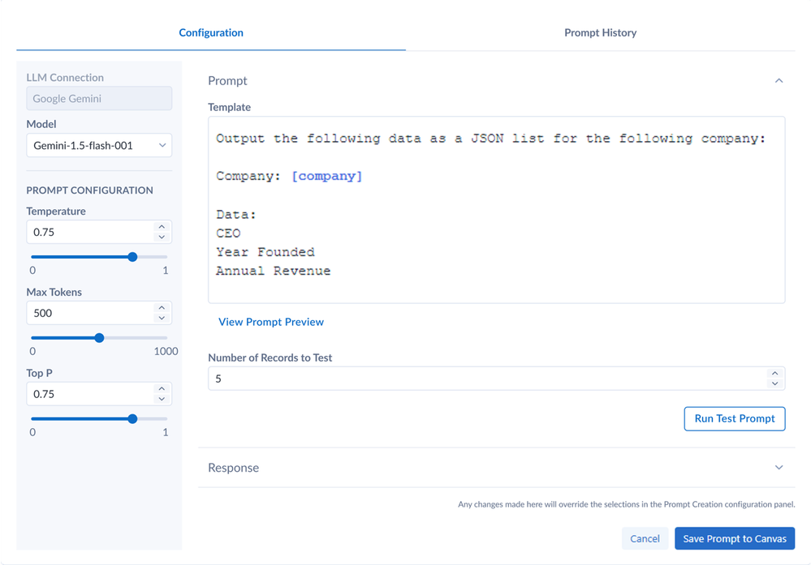Viewport: 811px width, 565px height.
Task: Decrease Top P with the down arrow
Action: point(162,399)
